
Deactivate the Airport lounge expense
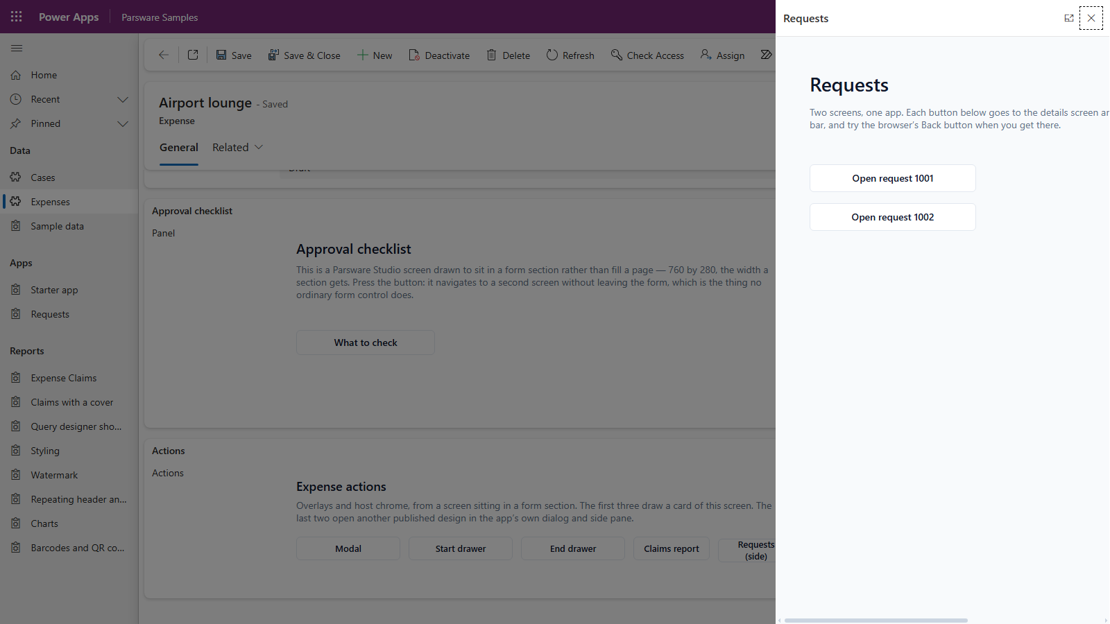(439, 55)
